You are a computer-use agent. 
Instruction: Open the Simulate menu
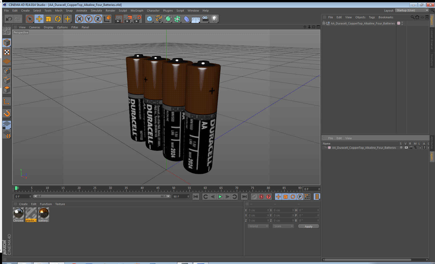click(96, 11)
